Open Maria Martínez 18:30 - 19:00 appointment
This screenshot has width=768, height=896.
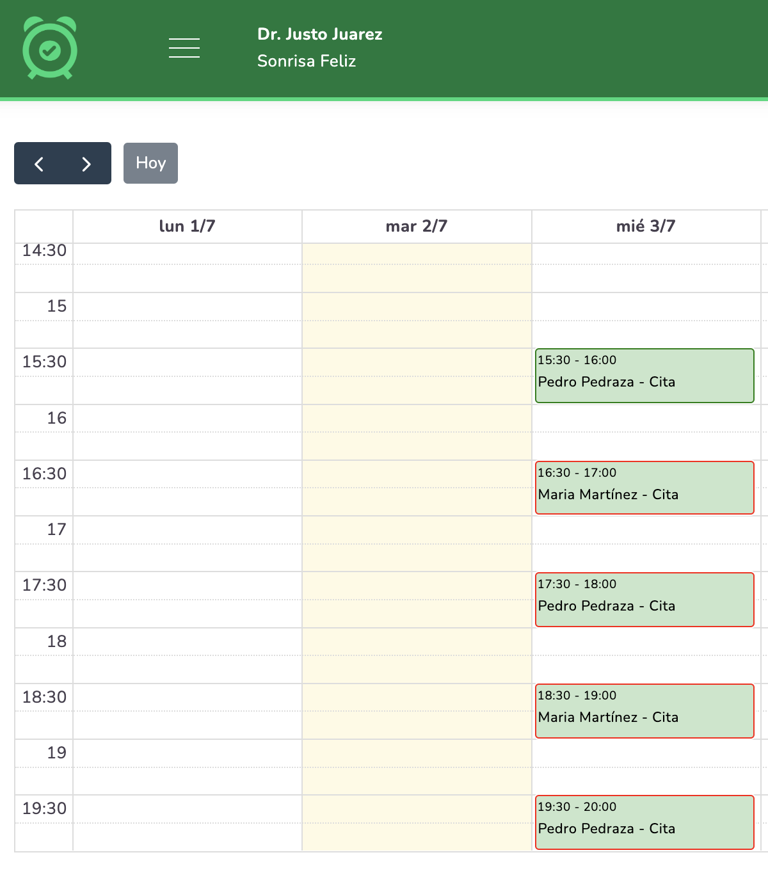(644, 711)
